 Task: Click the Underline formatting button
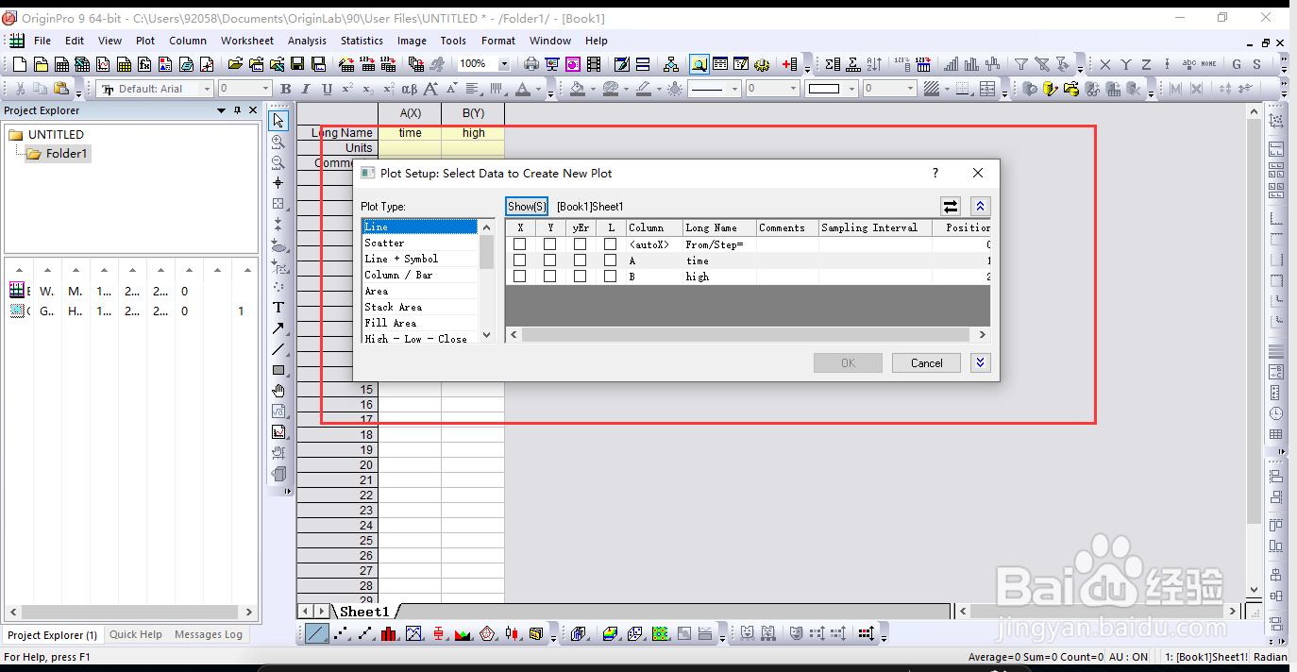point(327,89)
